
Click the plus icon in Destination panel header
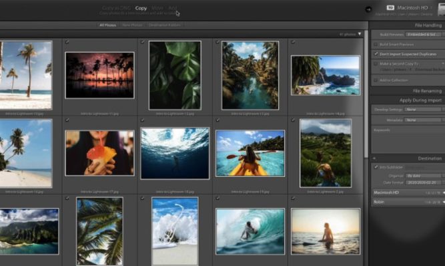[x=374, y=158]
